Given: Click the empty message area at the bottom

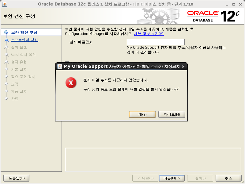Looking at the screenshot, I should point(153,159).
